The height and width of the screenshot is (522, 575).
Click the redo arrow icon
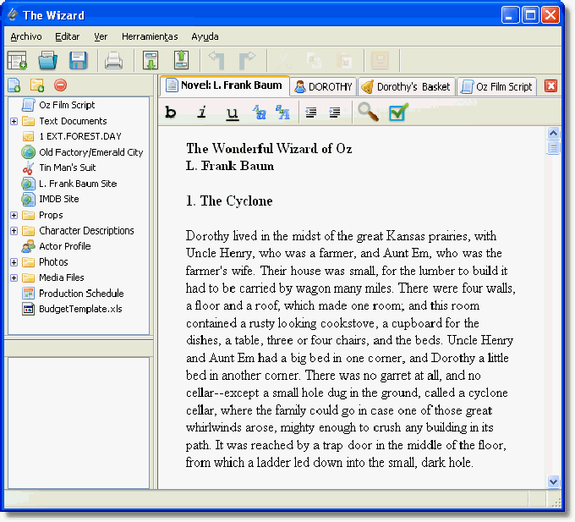pos(247,60)
